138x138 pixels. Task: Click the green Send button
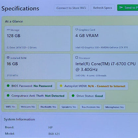tap(128, 8)
